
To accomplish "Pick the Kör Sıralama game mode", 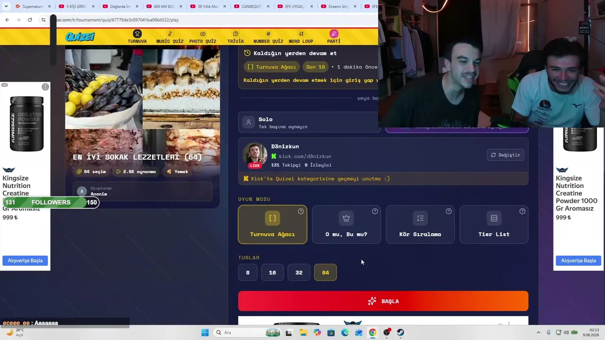I will [420, 224].
